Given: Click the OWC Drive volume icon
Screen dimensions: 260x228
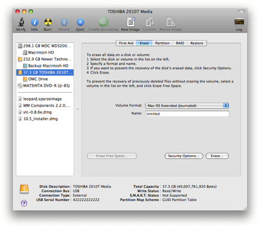Looking at the screenshot, I should click(x=25, y=79).
